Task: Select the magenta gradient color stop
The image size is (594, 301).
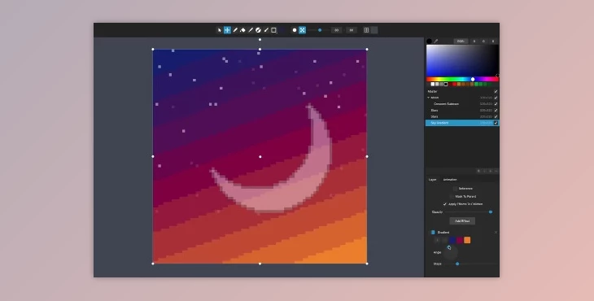Action: [460, 240]
